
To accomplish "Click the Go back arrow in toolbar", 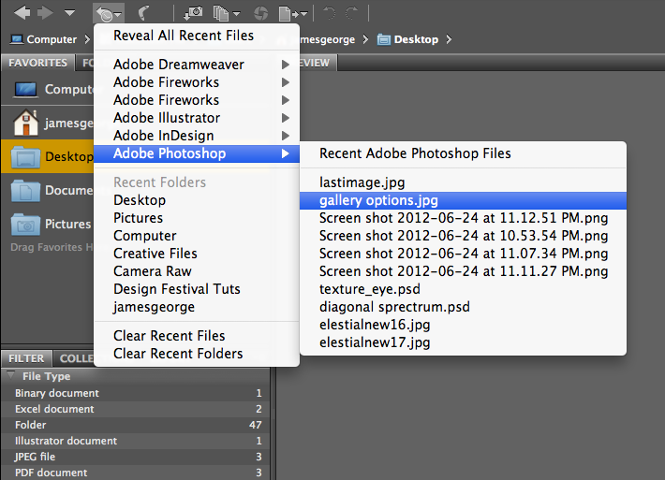I will (21, 13).
